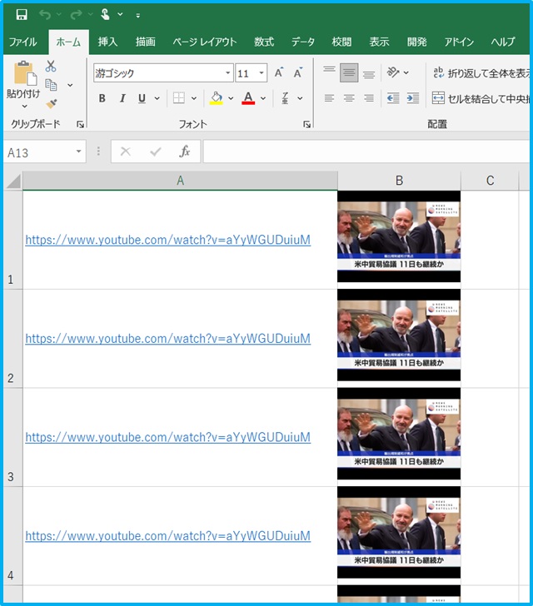This screenshot has height=606, width=533.
Task: Expand the Underline style dropdown arrow
Action: pos(157,98)
